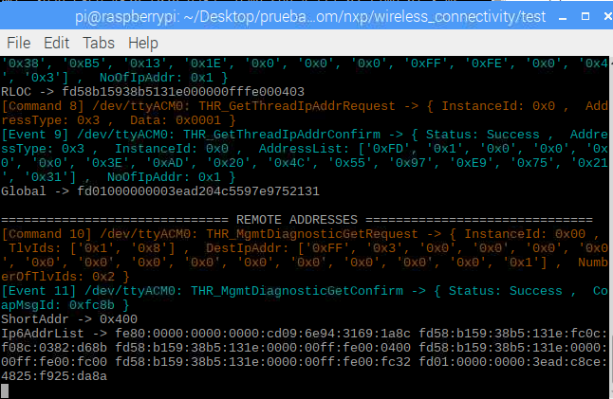Minimize the terminal window

563,18
